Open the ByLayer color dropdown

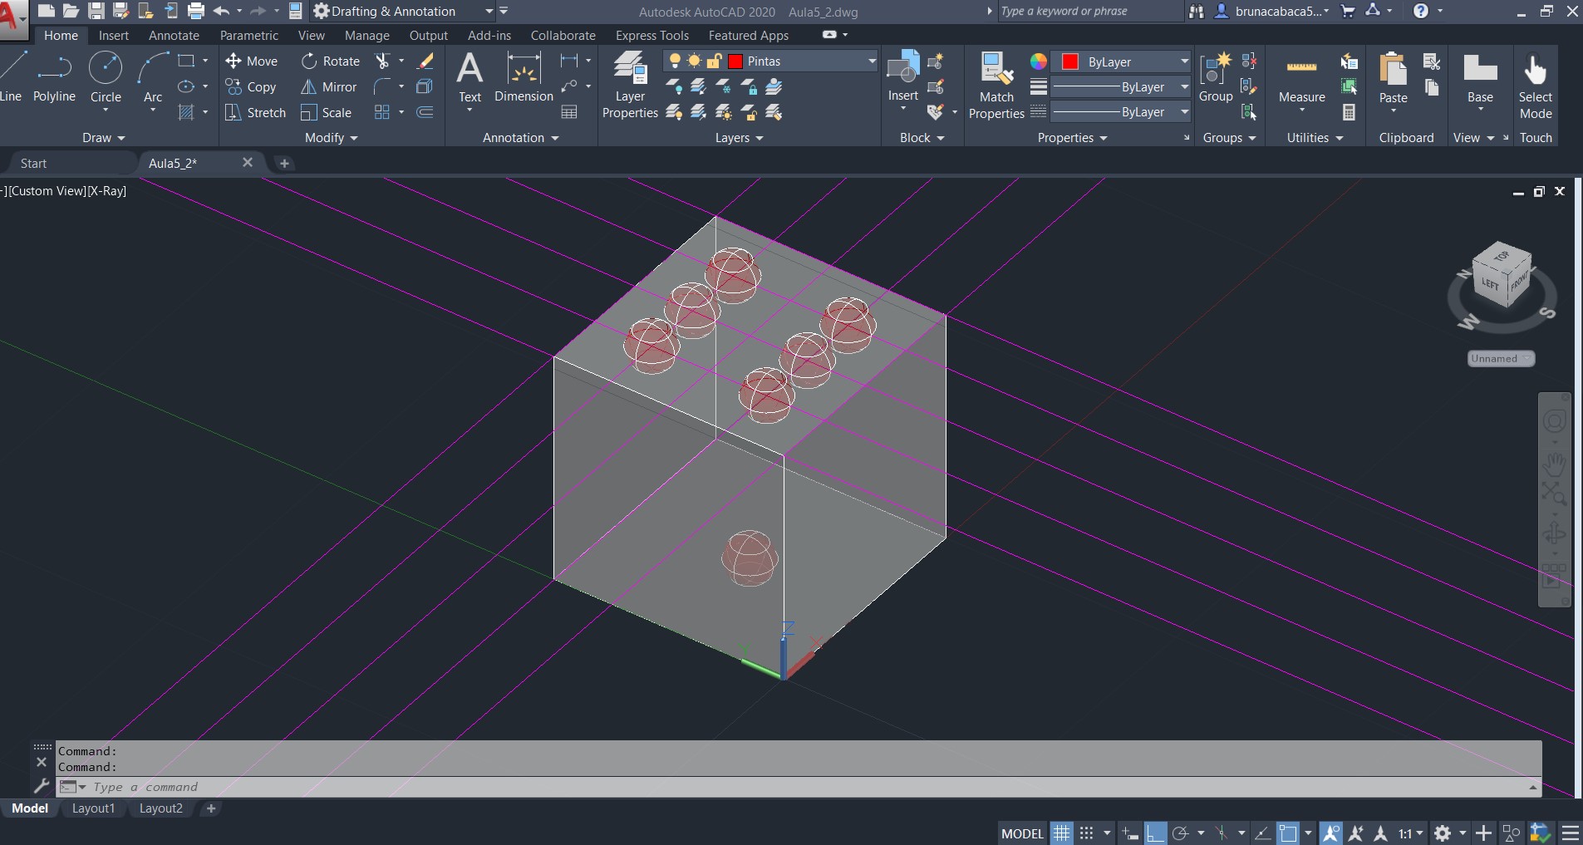pyautogui.click(x=1184, y=61)
